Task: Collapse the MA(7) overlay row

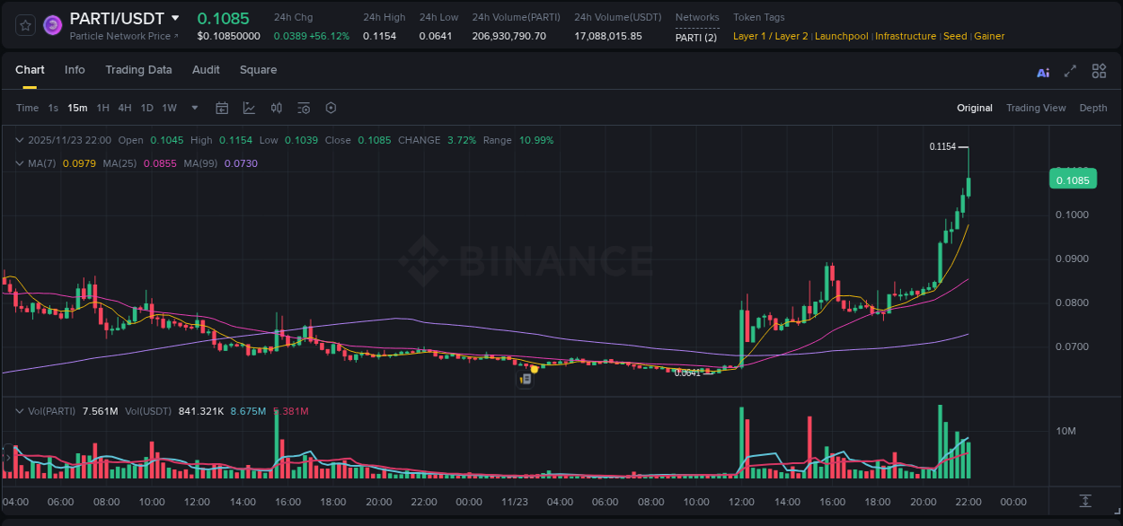Action: [20, 162]
